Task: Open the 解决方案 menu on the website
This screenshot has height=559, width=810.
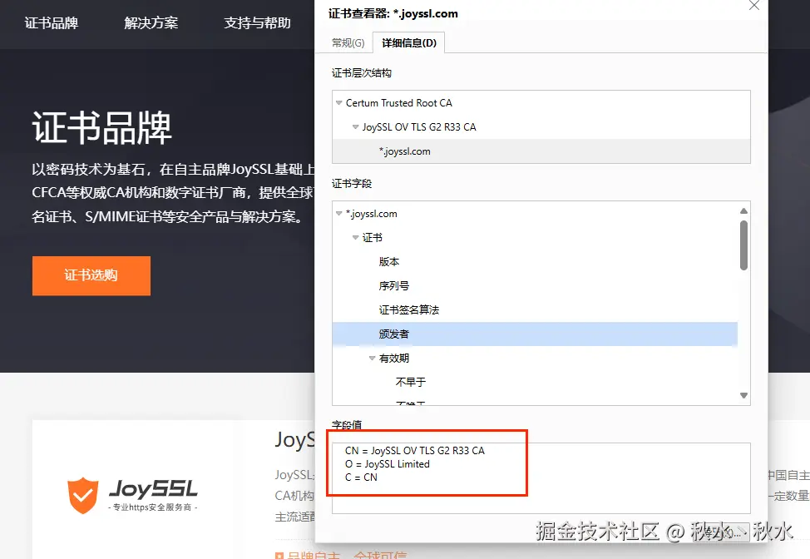Action: click(x=151, y=23)
